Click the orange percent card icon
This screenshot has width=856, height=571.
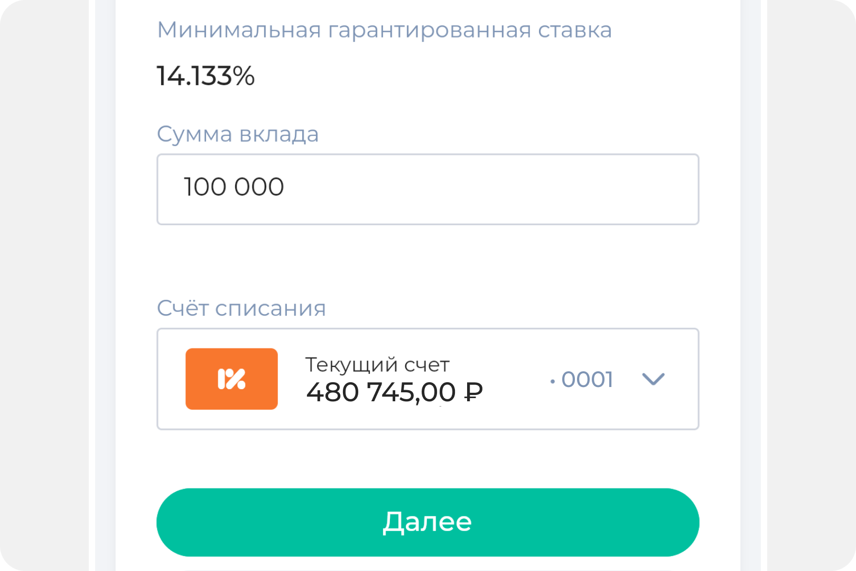tap(231, 379)
